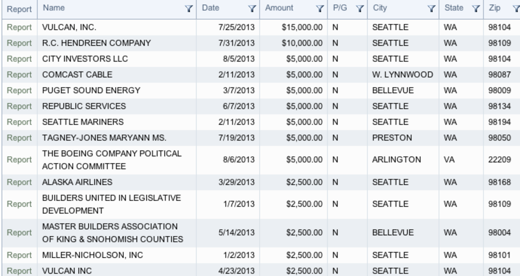Click the state VA cell
520x276 pixels.
449,160
